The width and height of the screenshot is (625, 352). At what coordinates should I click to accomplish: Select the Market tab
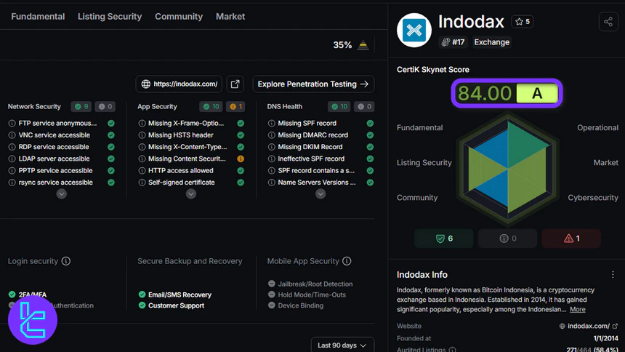(230, 16)
